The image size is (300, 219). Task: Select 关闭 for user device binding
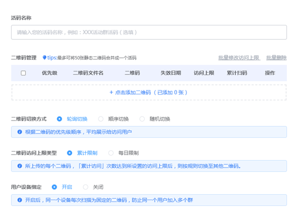tap(85, 187)
